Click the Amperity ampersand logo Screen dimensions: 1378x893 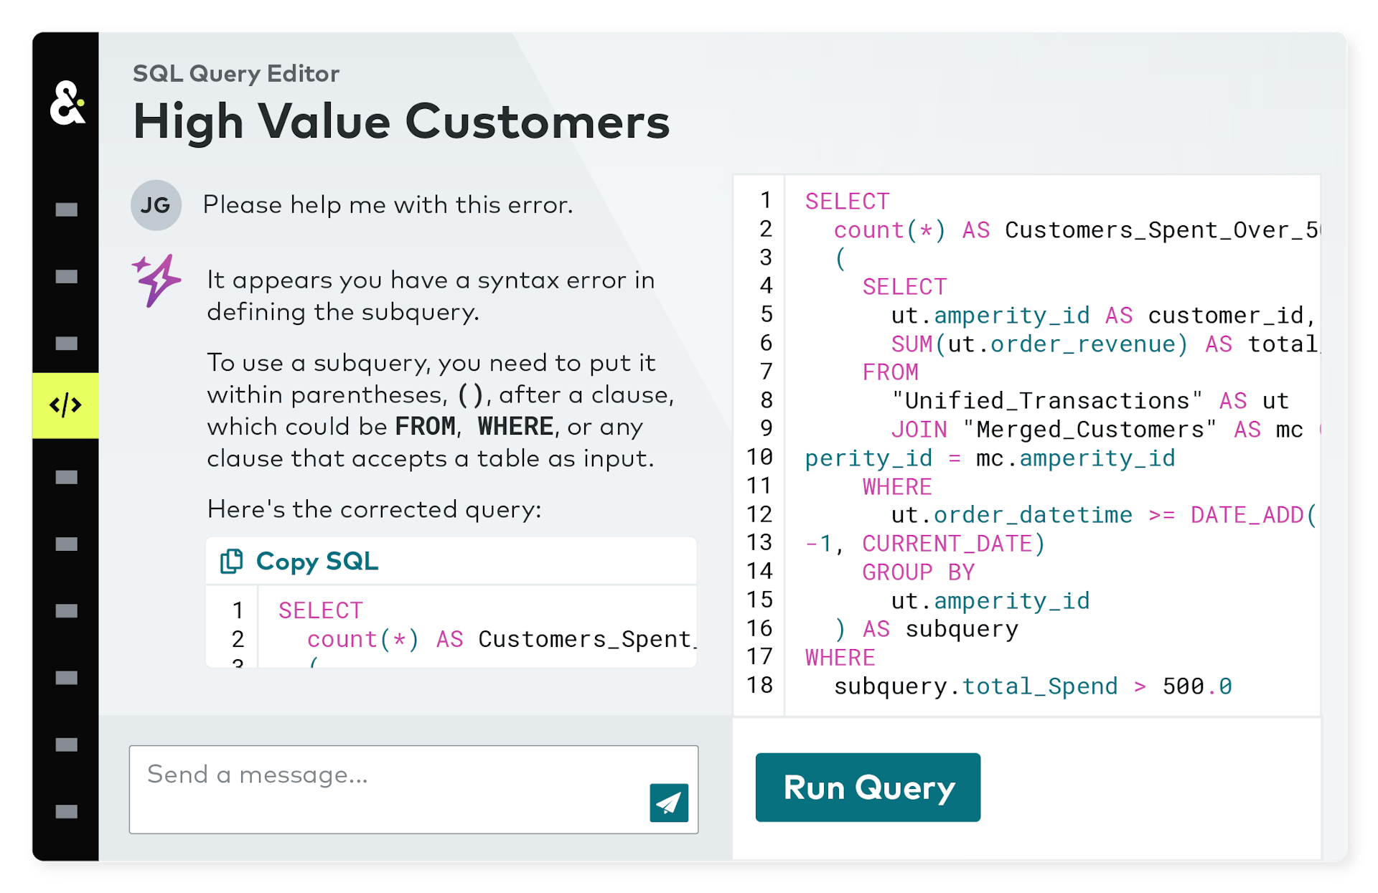click(x=67, y=103)
